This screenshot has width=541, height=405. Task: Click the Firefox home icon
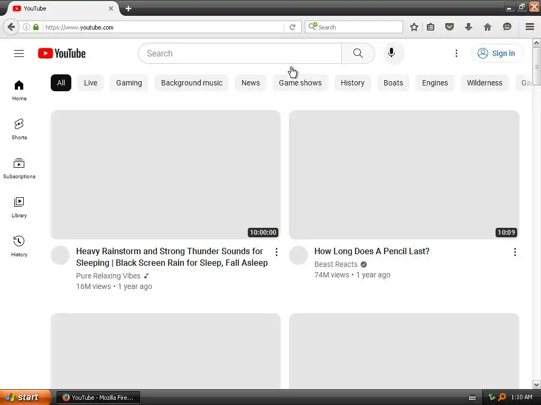(x=487, y=27)
